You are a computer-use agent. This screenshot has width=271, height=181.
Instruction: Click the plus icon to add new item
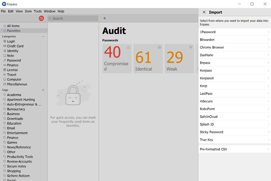pyautogui.click(x=105, y=18)
